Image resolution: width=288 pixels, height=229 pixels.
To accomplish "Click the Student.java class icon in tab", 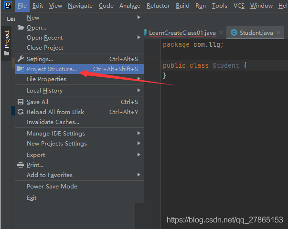I will [x=234, y=33].
